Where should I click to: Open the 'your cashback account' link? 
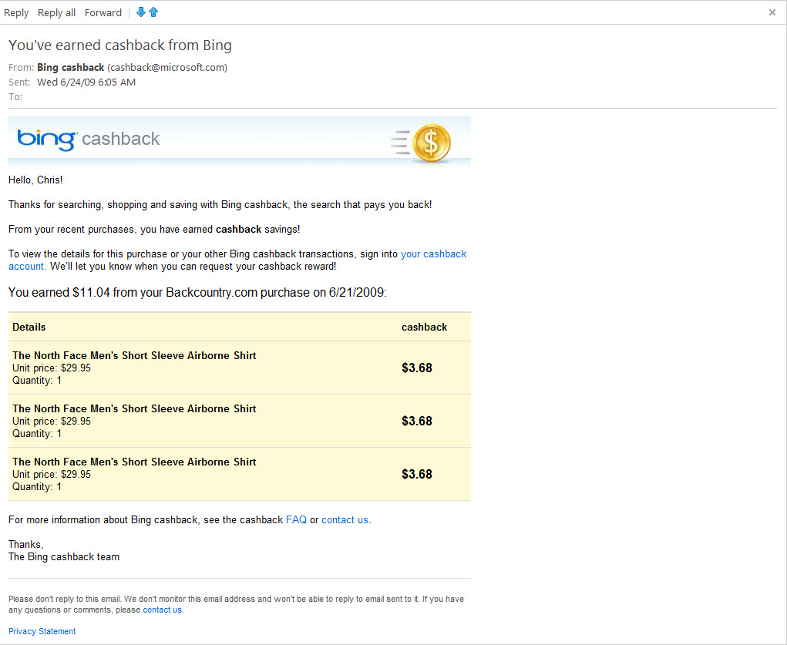click(433, 254)
